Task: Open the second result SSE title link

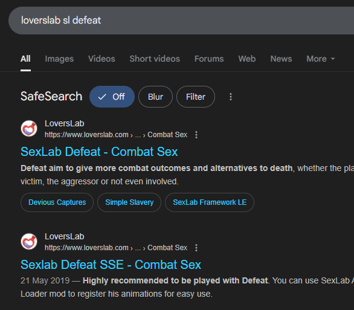Action: [x=111, y=265]
